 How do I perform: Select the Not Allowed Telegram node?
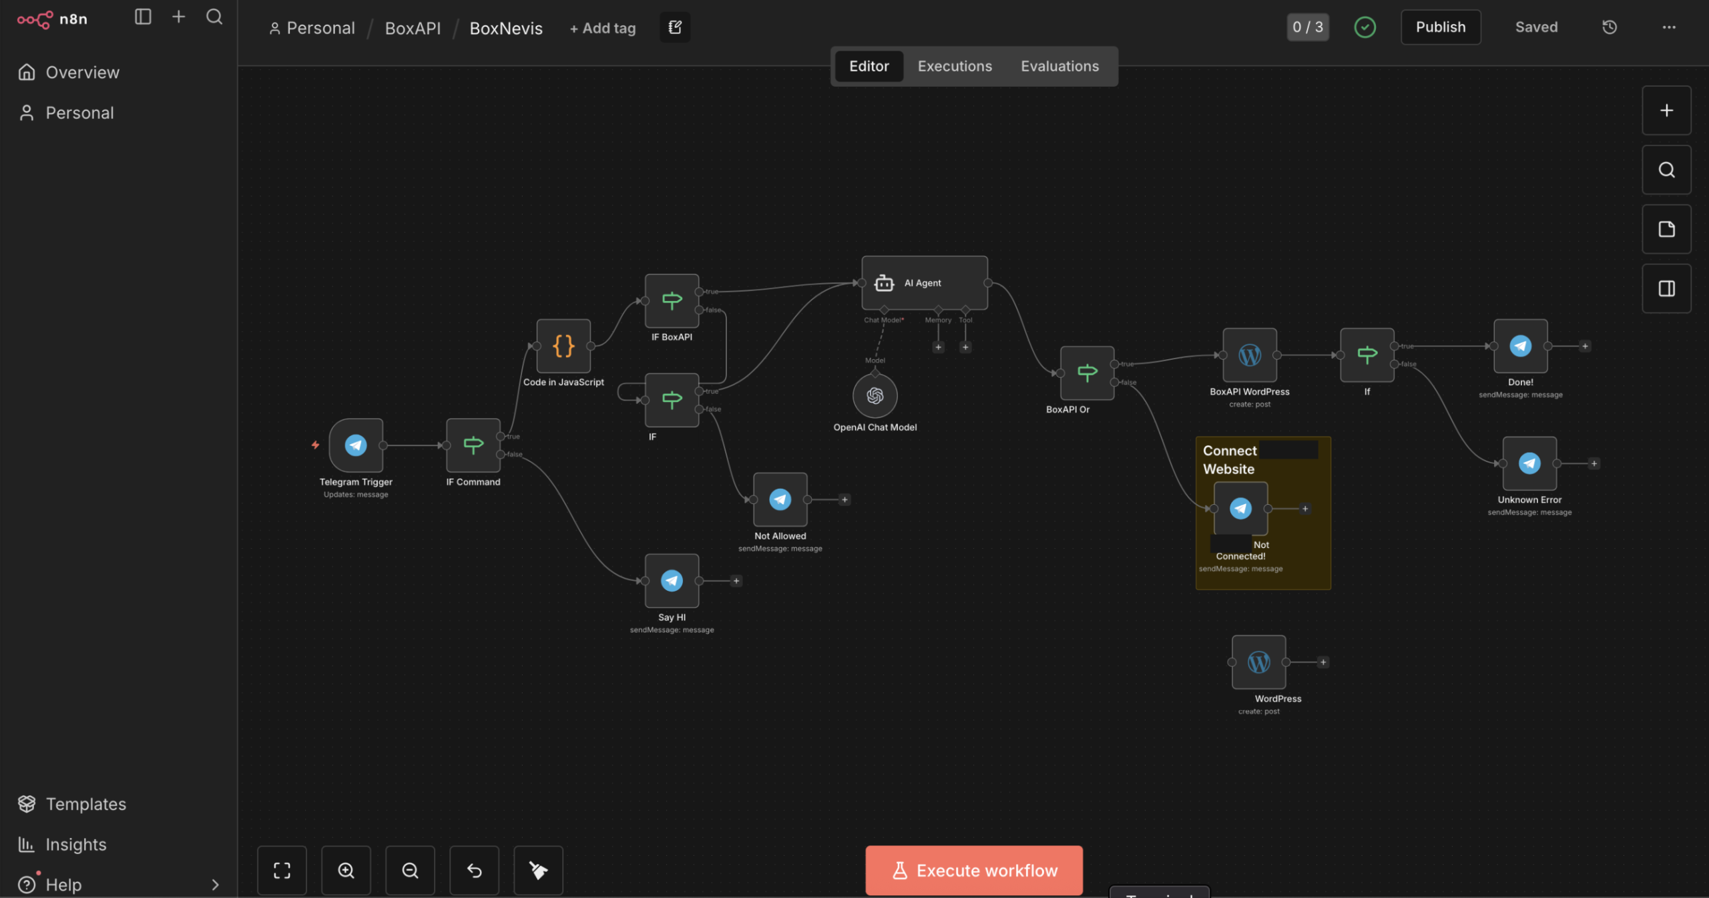point(780,499)
